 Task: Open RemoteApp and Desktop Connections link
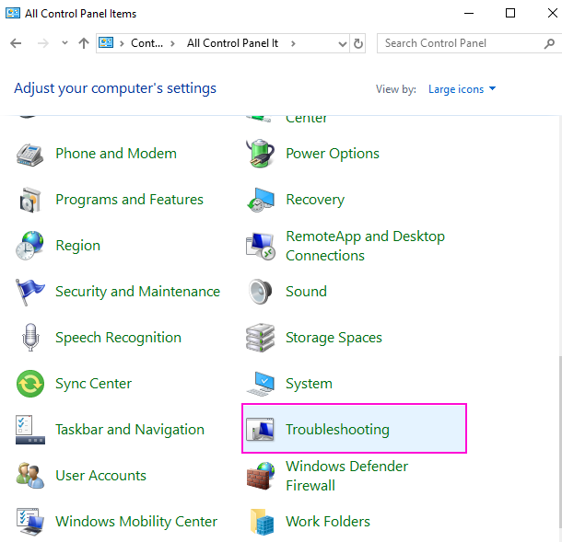pos(365,246)
